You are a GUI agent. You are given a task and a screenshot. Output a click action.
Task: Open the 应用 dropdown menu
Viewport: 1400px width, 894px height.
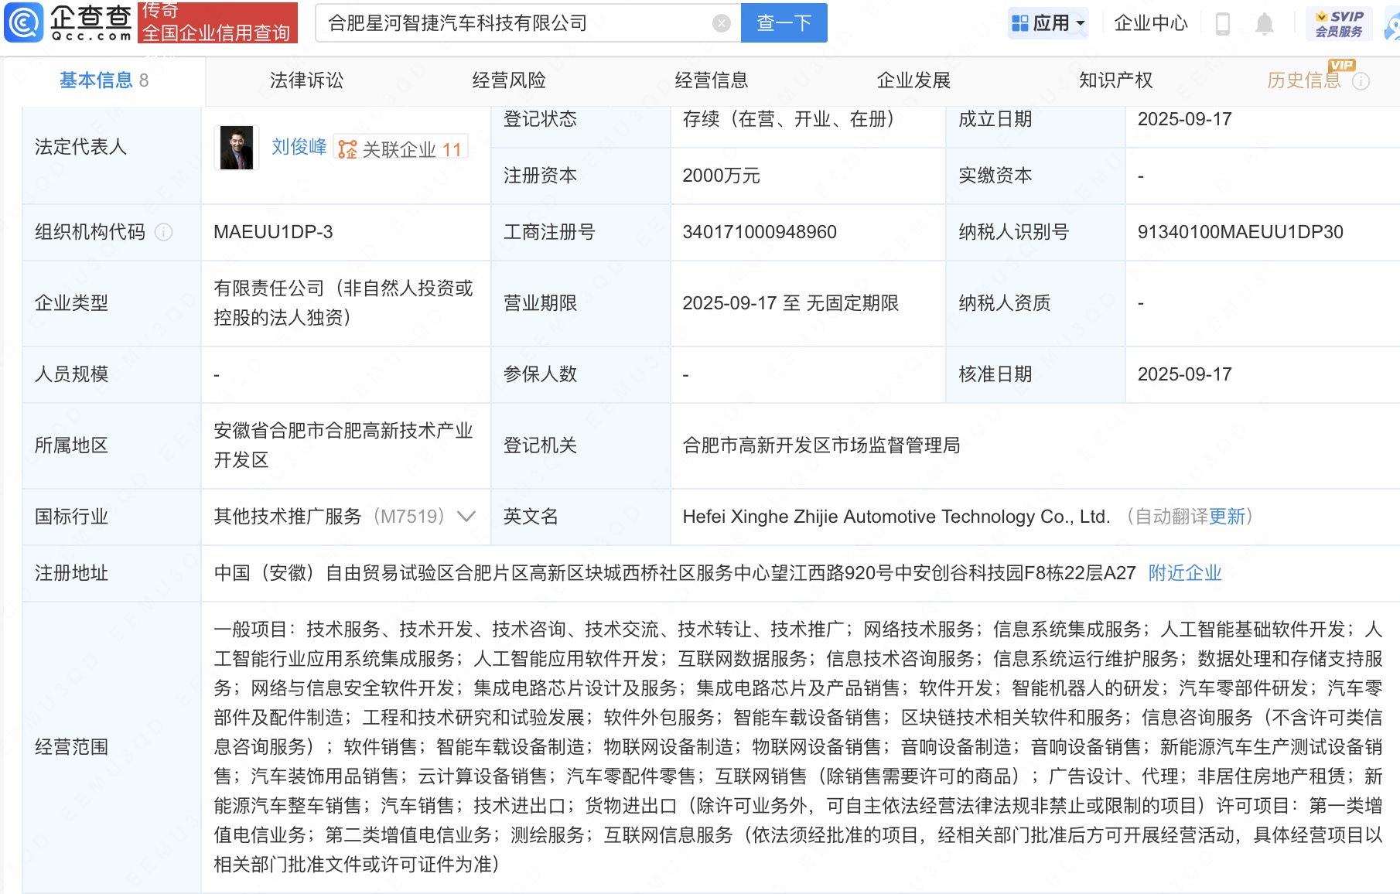tap(1048, 23)
